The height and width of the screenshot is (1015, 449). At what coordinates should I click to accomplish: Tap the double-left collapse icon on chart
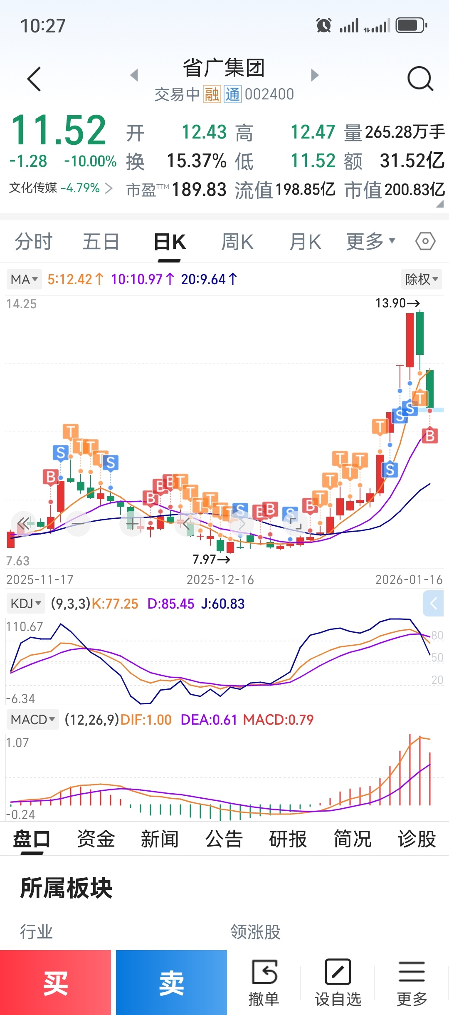pos(24,523)
